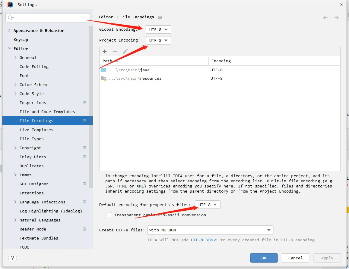This screenshot has height=269, width=349.
Task: Click the settings tree scrollbar
Action: coord(91,107)
